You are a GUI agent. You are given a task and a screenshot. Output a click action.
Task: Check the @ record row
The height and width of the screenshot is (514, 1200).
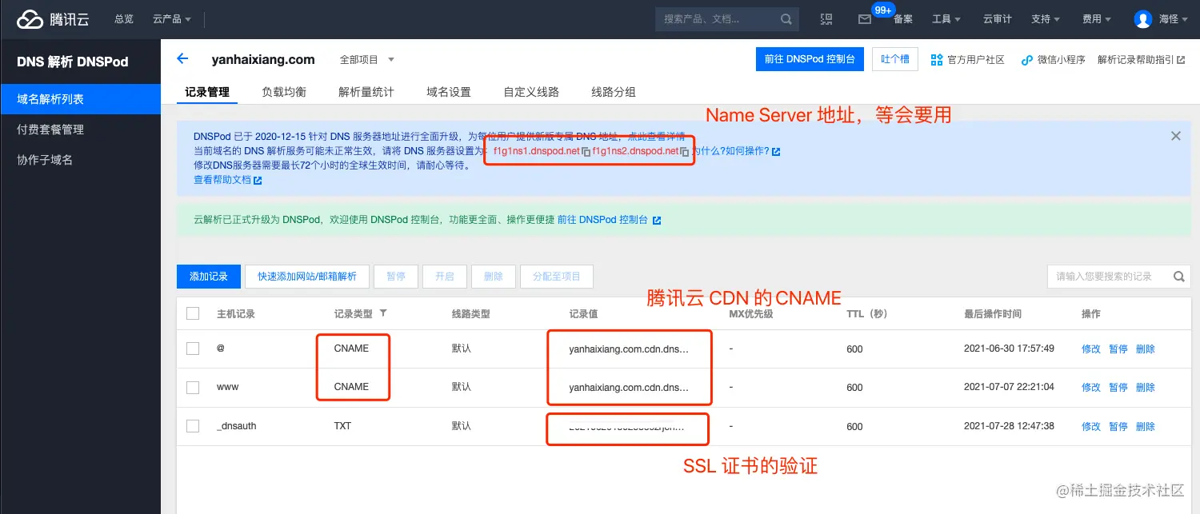193,349
